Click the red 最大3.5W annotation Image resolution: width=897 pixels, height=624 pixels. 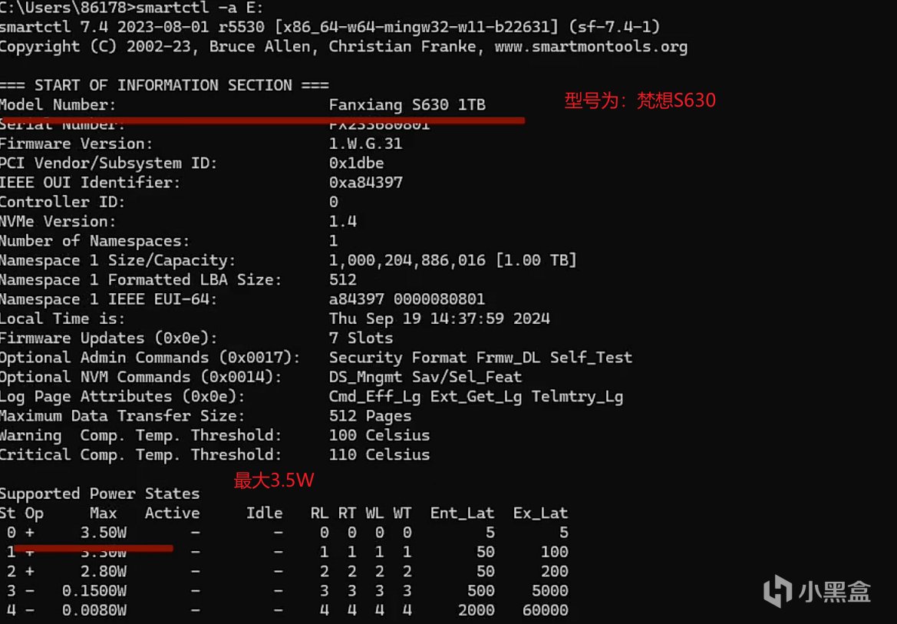[274, 481]
